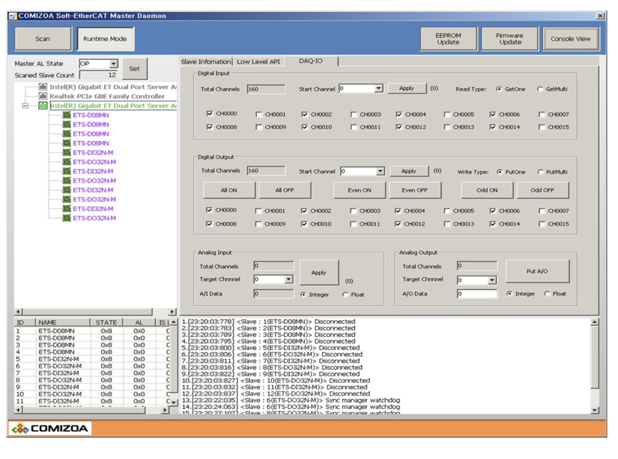Click the A/O Data input field

pyautogui.click(x=477, y=294)
